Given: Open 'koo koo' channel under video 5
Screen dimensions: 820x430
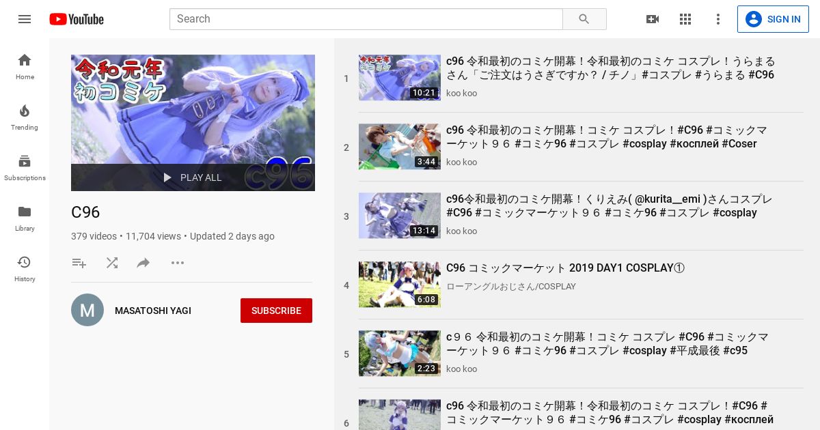Looking at the screenshot, I should [462, 369].
